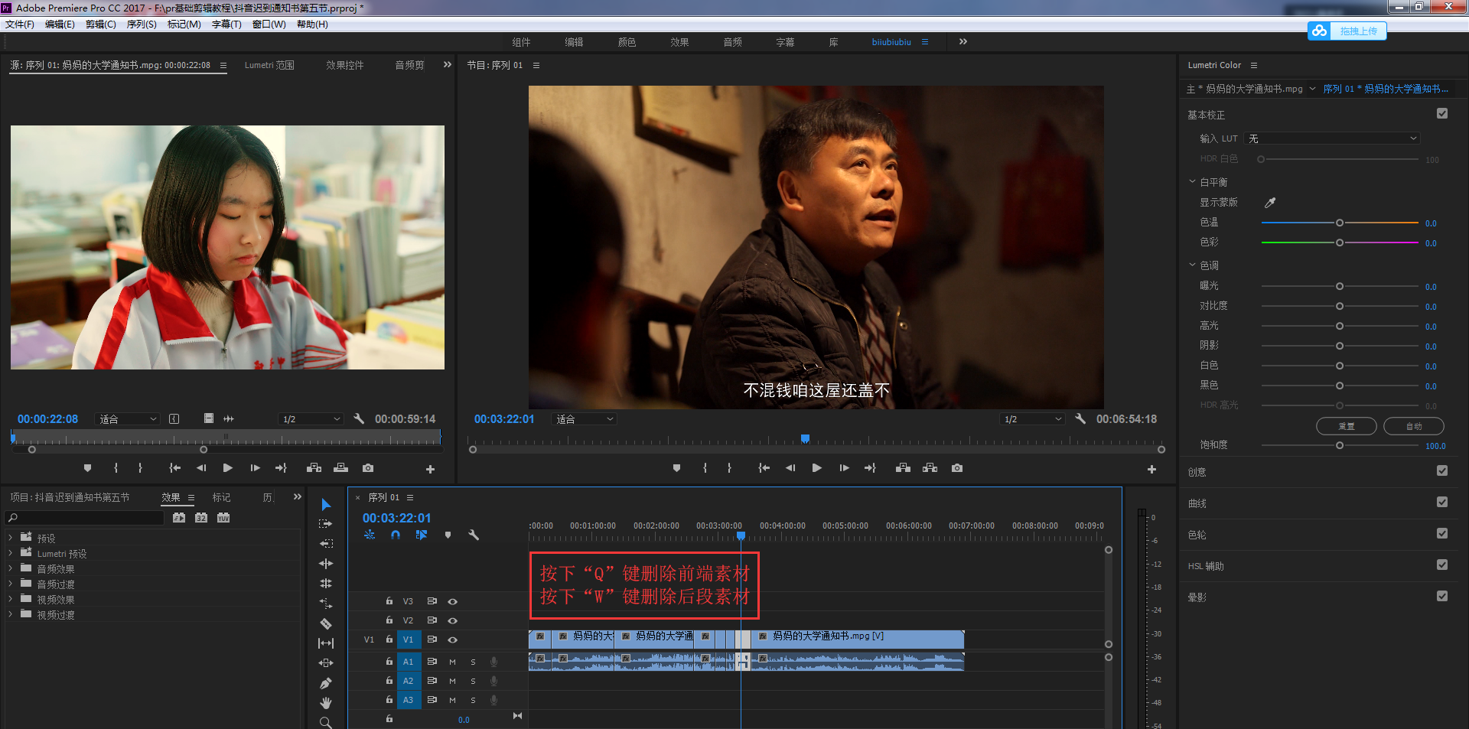Open Source monitor zoom level dropdown
Screen dimensions: 1469x729
pos(127,419)
